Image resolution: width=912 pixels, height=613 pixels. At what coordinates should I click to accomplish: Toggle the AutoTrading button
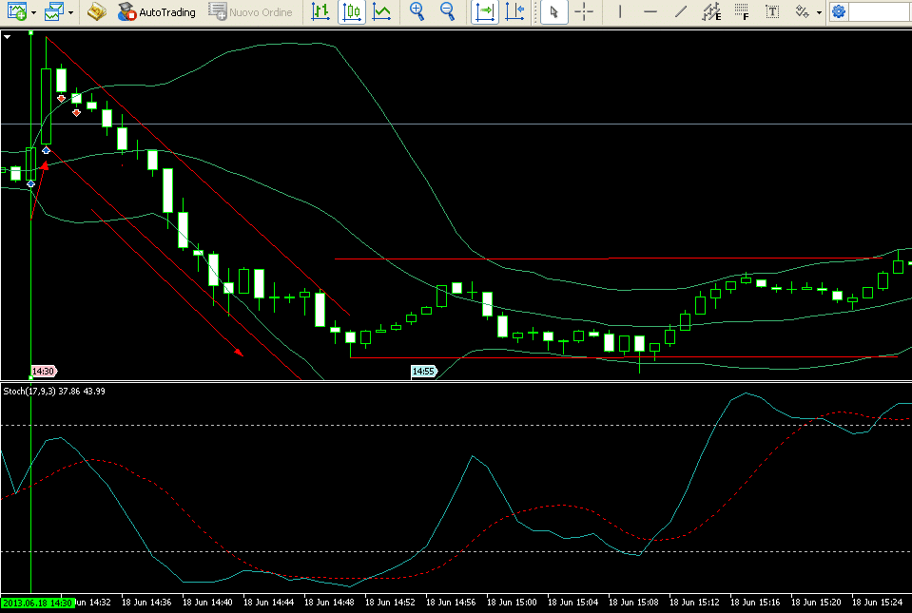point(157,11)
